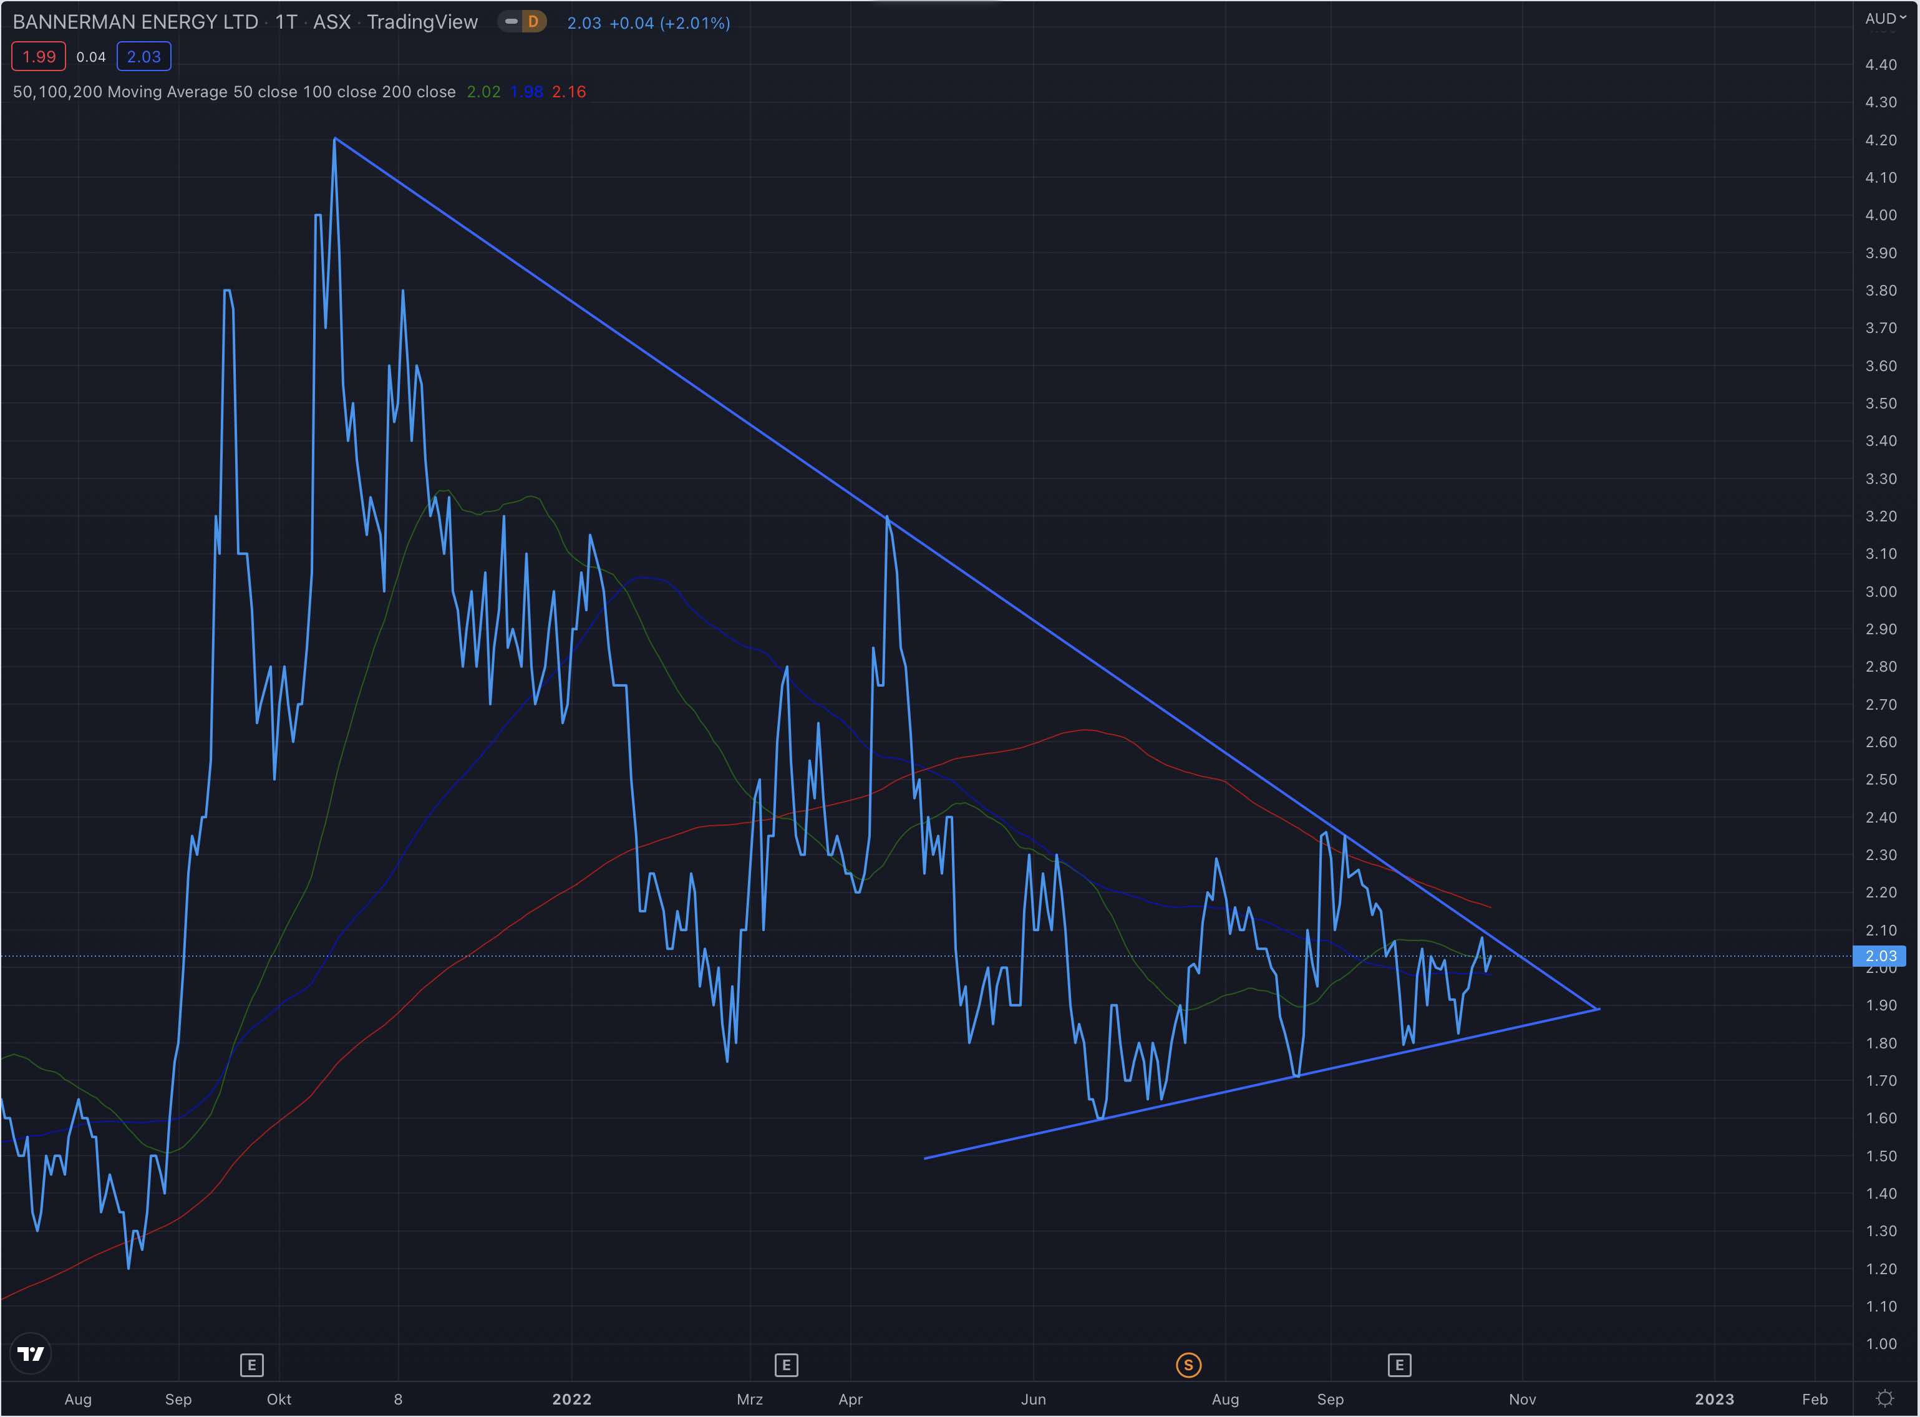Viewport: 1920px width, 1417px height.
Task: Click the 1T interval label
Action: coord(286,22)
